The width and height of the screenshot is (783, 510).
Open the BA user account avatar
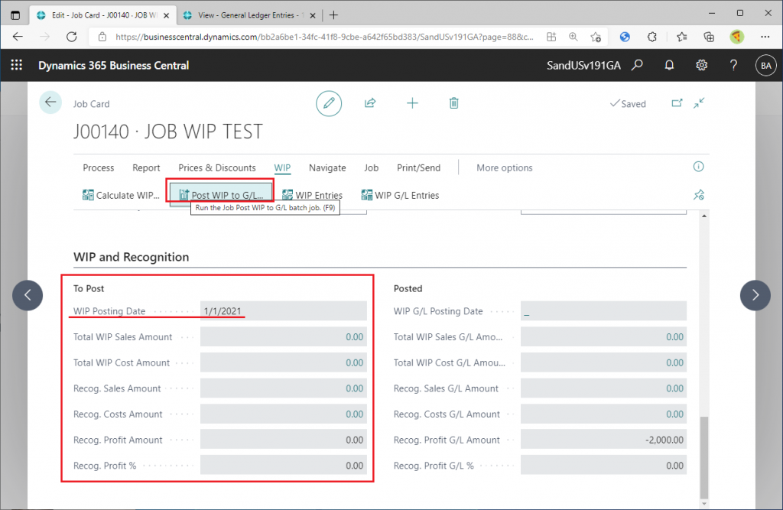[x=766, y=66]
